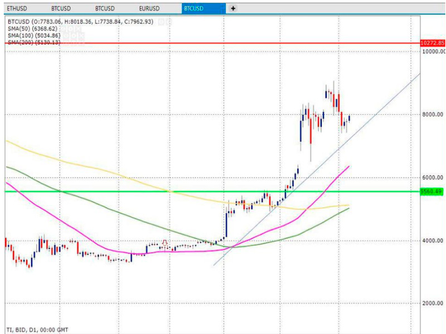Click the TI, BID, D1, 00:00 GMT label
Screen dimensions: 446x334
[37, 330]
